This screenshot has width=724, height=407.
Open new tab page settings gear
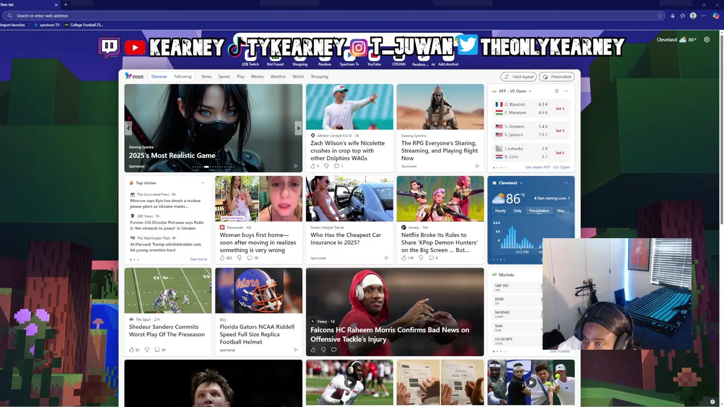point(706,40)
